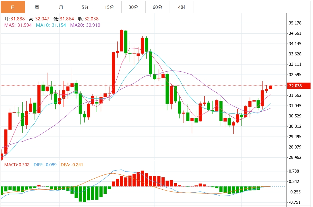Click the 30.529 price axis label
Screen dimensions: 313x207
pos(295,116)
